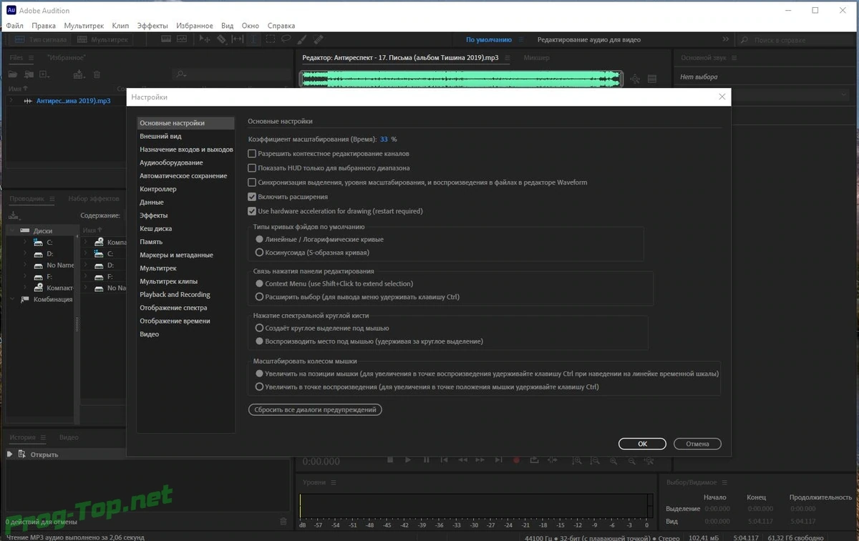Uncheck Включить расширения checkbox
Viewport: 859px width, 541px height.
[x=252, y=197]
